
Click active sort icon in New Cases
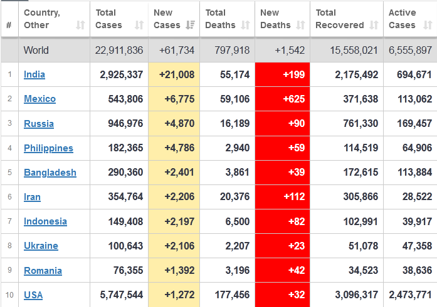pyautogui.click(x=191, y=25)
